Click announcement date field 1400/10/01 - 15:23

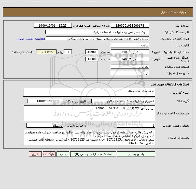pyautogui.click(x=53, y=25)
